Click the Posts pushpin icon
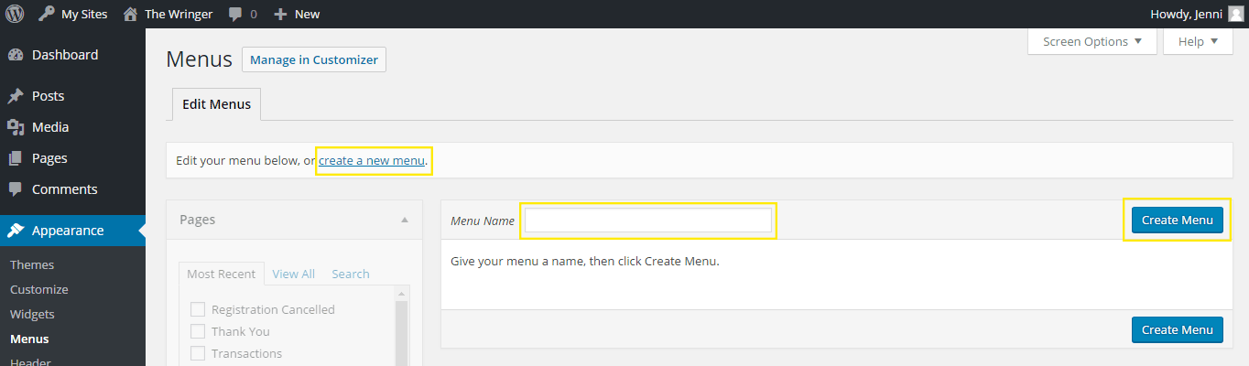1249x366 pixels. [x=16, y=96]
